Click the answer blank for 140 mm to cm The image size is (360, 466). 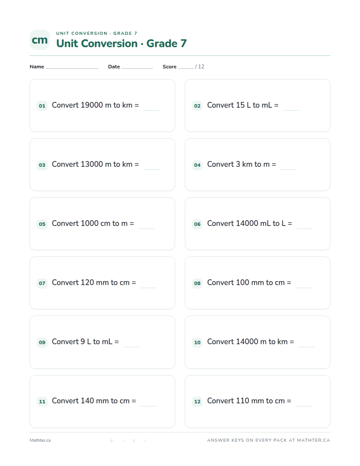(148, 406)
